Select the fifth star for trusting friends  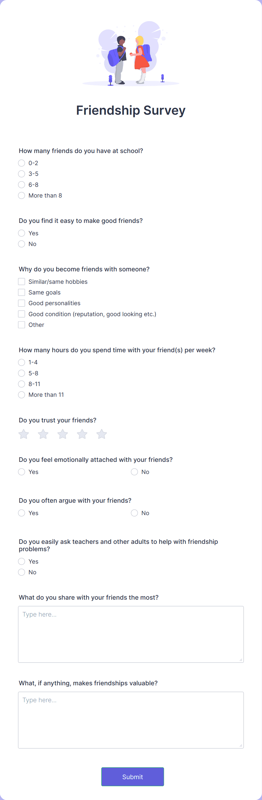pyautogui.click(x=101, y=434)
